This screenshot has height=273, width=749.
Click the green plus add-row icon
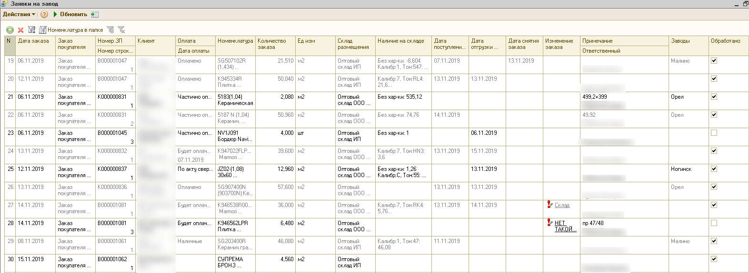[x=10, y=30]
